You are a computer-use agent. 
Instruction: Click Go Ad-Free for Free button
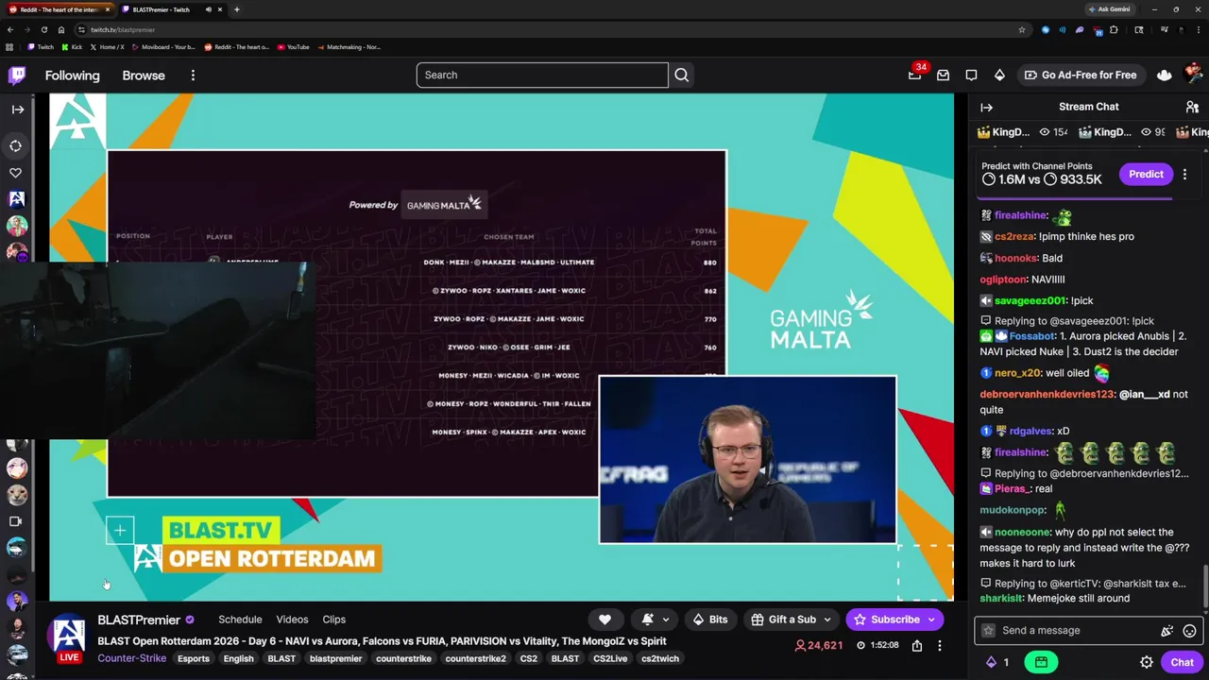pyautogui.click(x=1080, y=75)
